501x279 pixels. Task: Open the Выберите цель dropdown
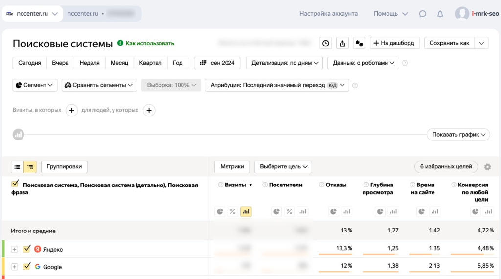283,167
